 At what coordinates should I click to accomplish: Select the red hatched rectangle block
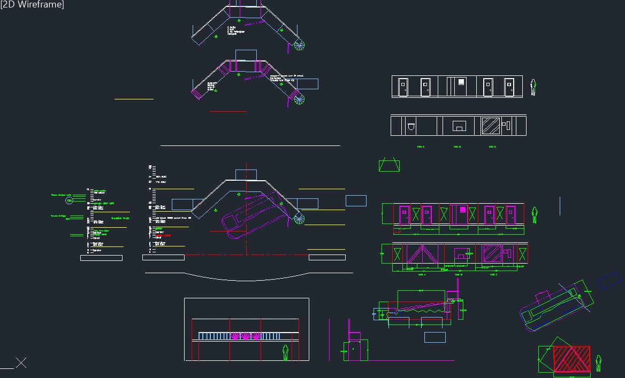point(571,359)
